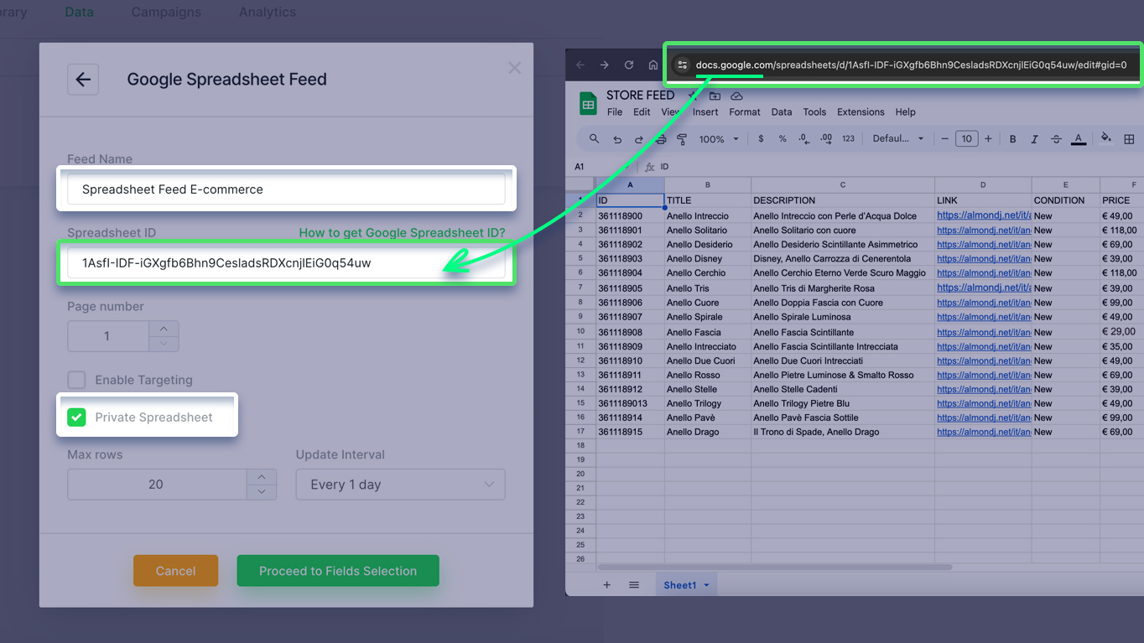The image size is (1144, 643).
Task: Switch to the Analytics tab
Action: tap(267, 13)
